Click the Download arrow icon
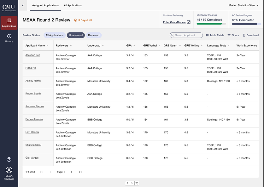 [244, 35]
